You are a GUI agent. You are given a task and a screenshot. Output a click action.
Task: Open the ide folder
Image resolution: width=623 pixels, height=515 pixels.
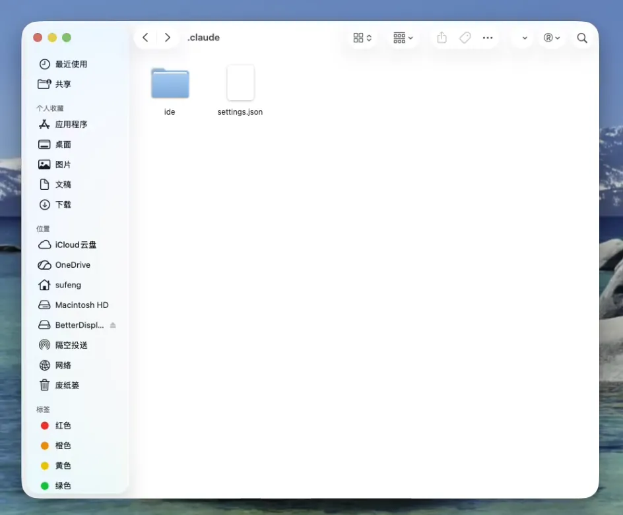[x=170, y=84]
